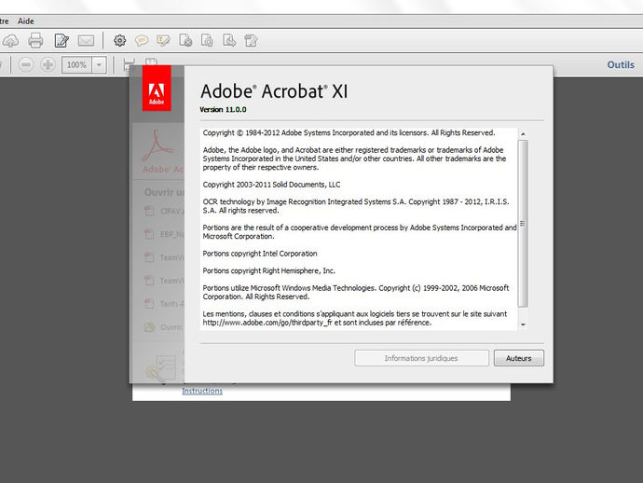Click the 'OCR technology by Image Recognition' paragraph
643x483 pixels.
click(356, 206)
